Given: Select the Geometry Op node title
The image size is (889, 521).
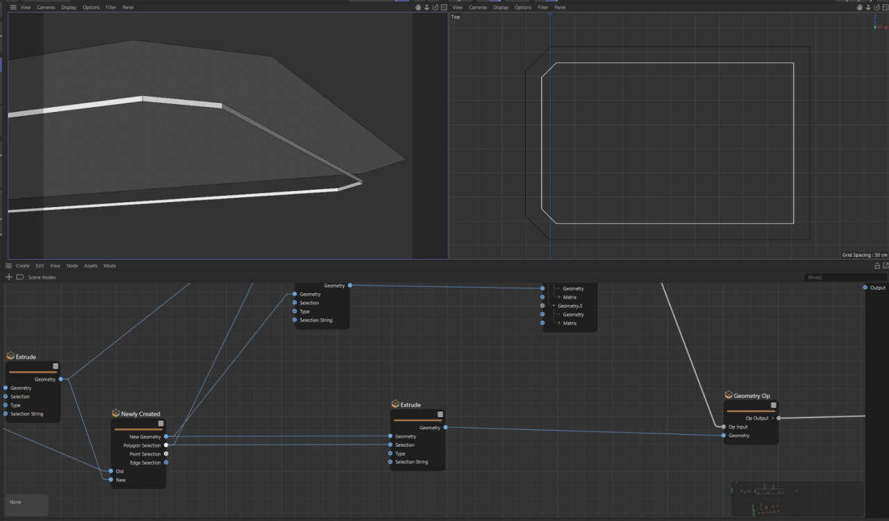Looking at the screenshot, I should click(751, 396).
